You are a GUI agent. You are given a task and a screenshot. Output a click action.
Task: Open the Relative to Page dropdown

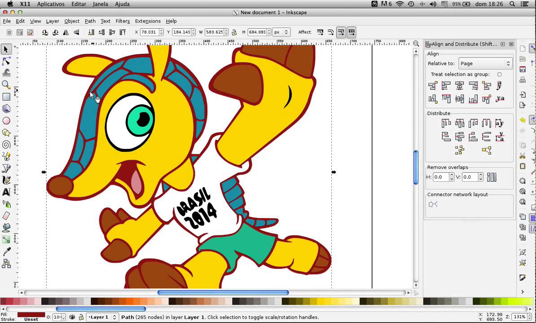(x=485, y=64)
